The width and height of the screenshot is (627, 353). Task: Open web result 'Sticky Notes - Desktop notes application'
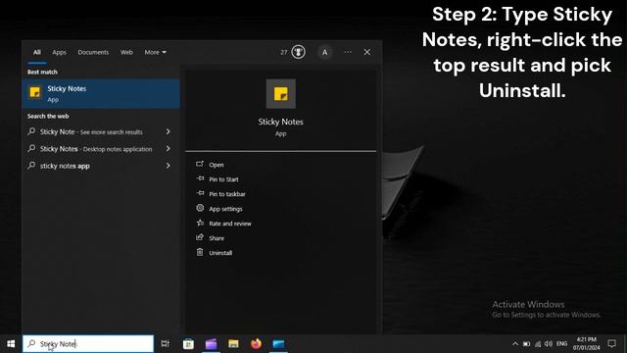tap(96, 149)
